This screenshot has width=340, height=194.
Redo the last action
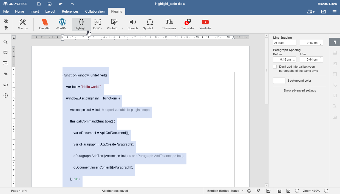click(x=72, y=4)
